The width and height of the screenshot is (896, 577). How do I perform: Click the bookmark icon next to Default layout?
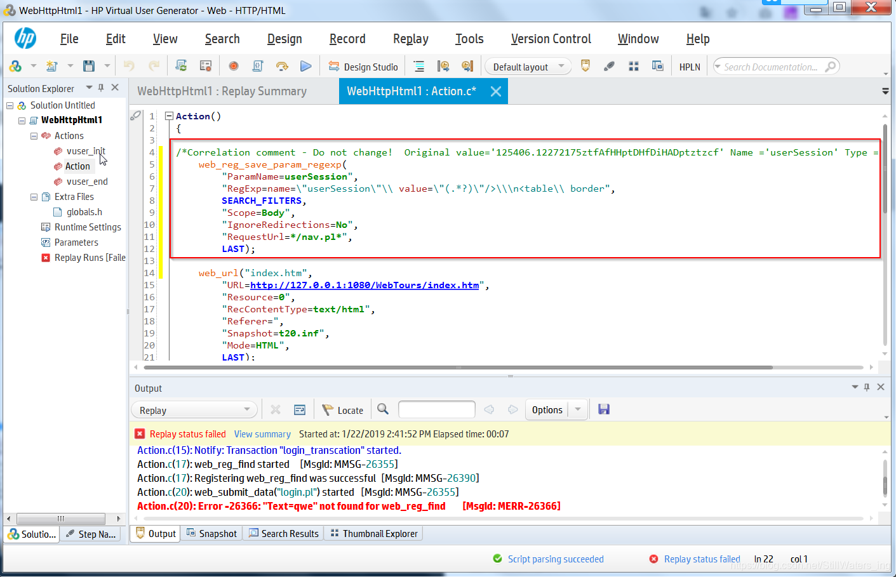click(x=585, y=66)
